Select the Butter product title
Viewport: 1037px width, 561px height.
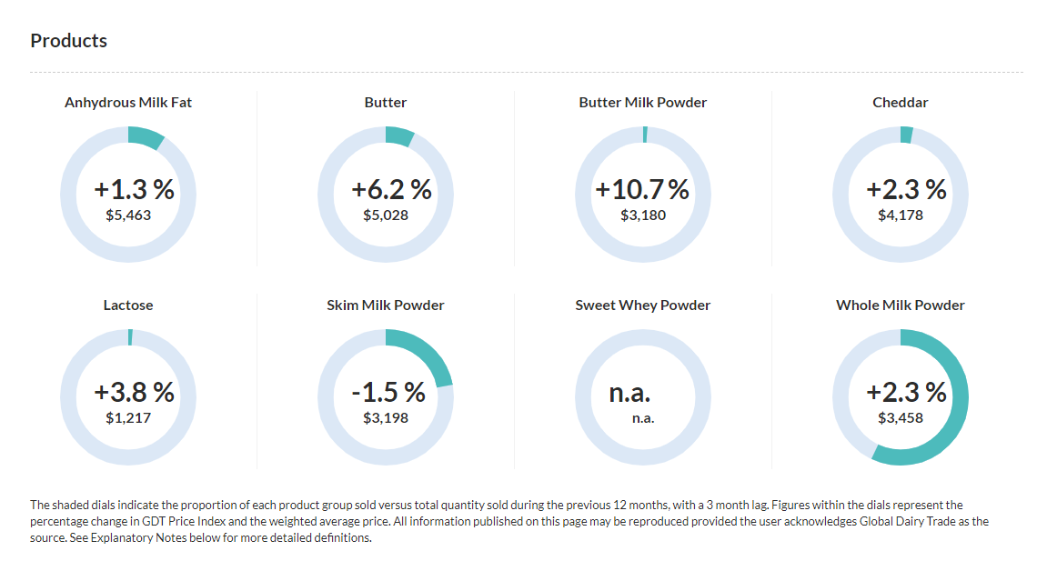click(386, 103)
